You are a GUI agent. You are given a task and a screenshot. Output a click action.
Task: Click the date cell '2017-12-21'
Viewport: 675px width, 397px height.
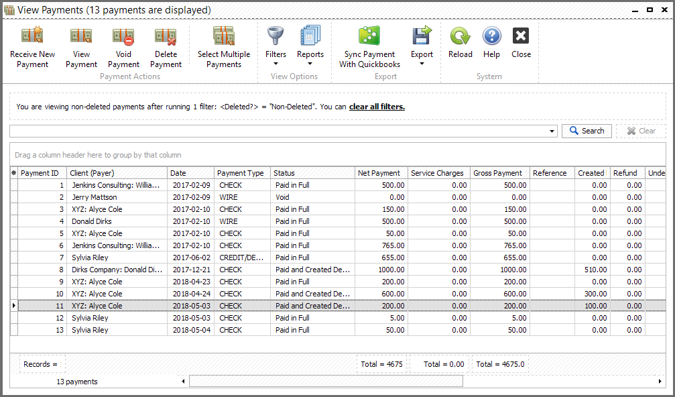point(192,270)
